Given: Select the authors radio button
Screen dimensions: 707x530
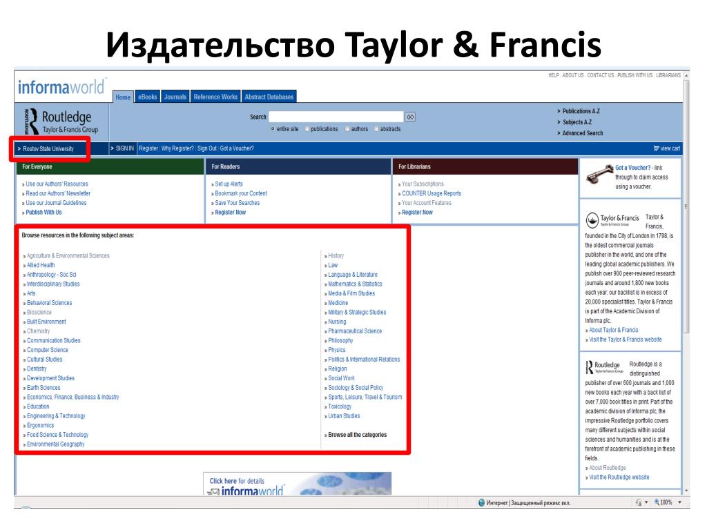Looking at the screenshot, I should [347, 129].
